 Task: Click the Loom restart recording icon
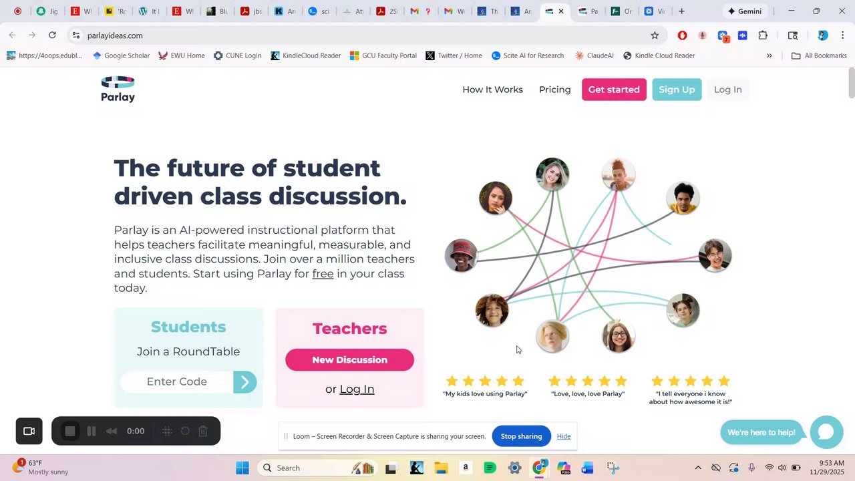(x=185, y=431)
